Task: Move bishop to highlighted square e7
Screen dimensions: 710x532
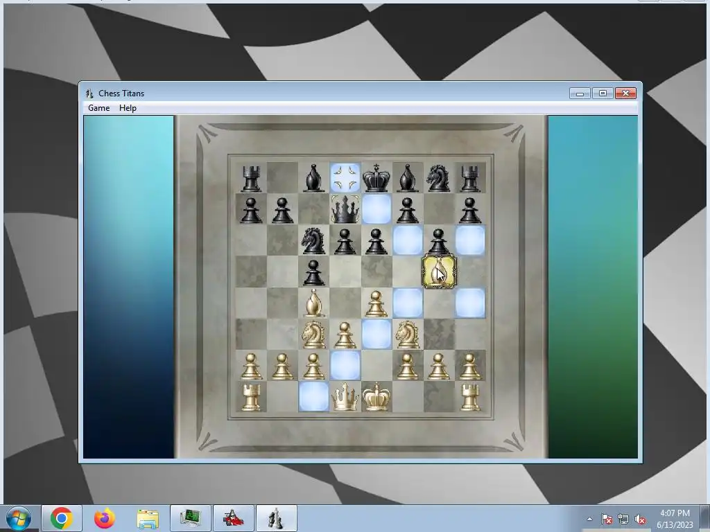Action: pyautogui.click(x=376, y=209)
